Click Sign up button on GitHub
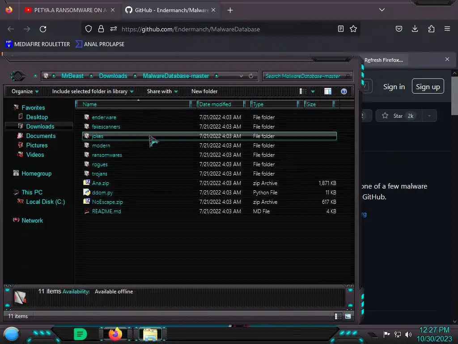Image resolution: width=458 pixels, height=344 pixels. [x=428, y=86]
